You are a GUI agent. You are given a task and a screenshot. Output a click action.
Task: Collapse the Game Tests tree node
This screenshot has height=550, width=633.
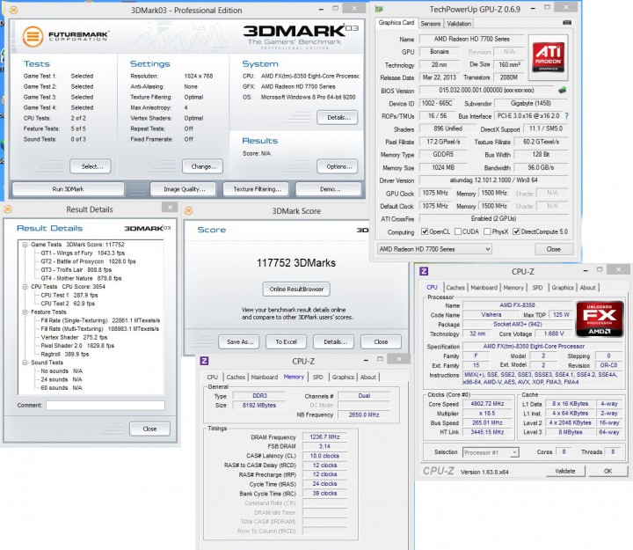click(x=25, y=245)
